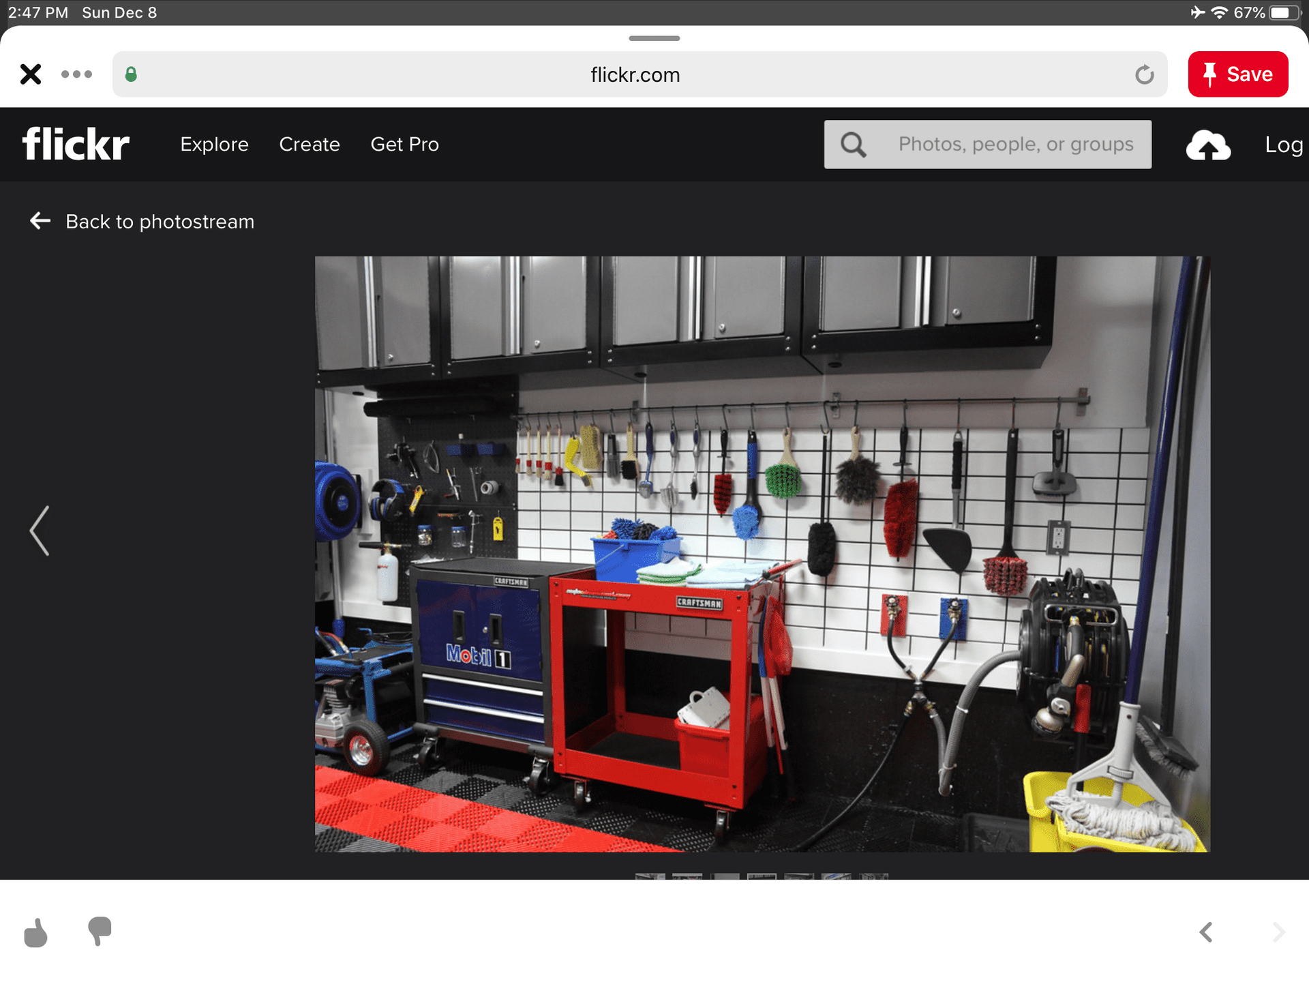Select Get Pro in navigation
Image resolution: width=1309 pixels, height=982 pixels.
[404, 145]
